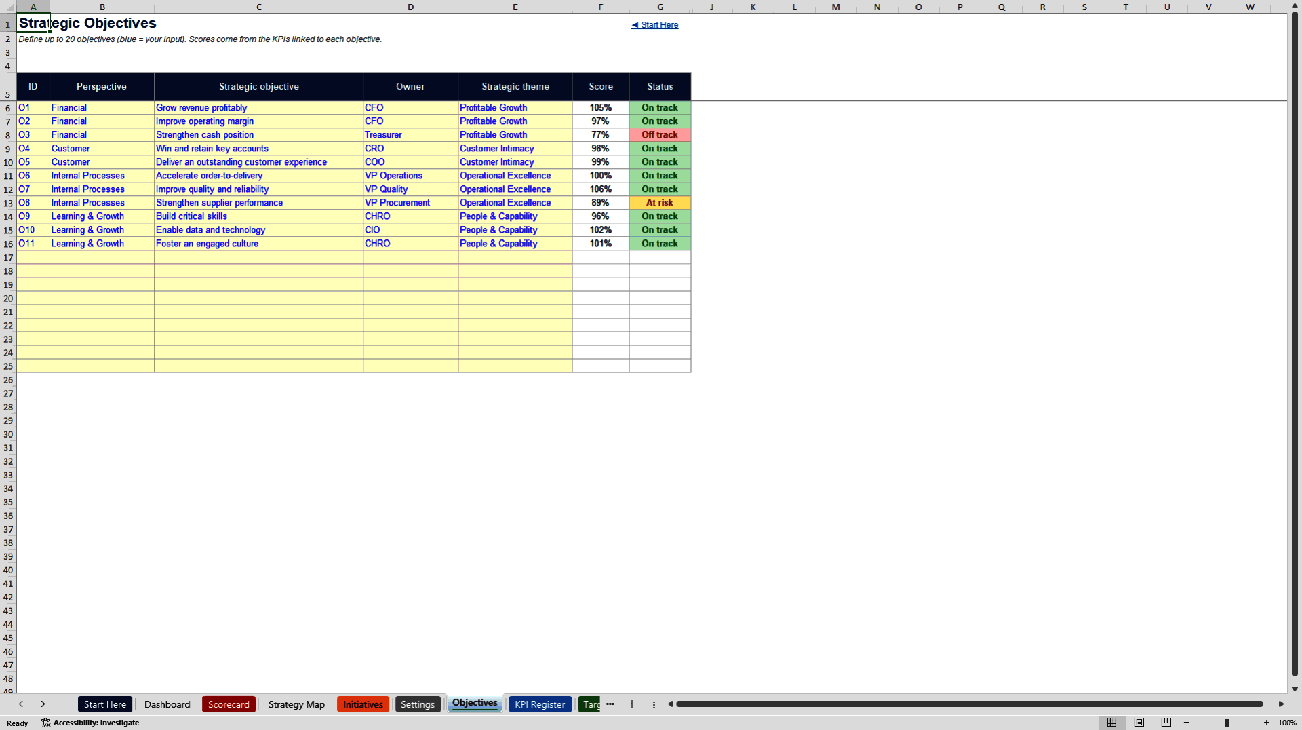Image resolution: width=1302 pixels, height=730 pixels.
Task: Open the Scorecard sheet tab
Action: 229,704
